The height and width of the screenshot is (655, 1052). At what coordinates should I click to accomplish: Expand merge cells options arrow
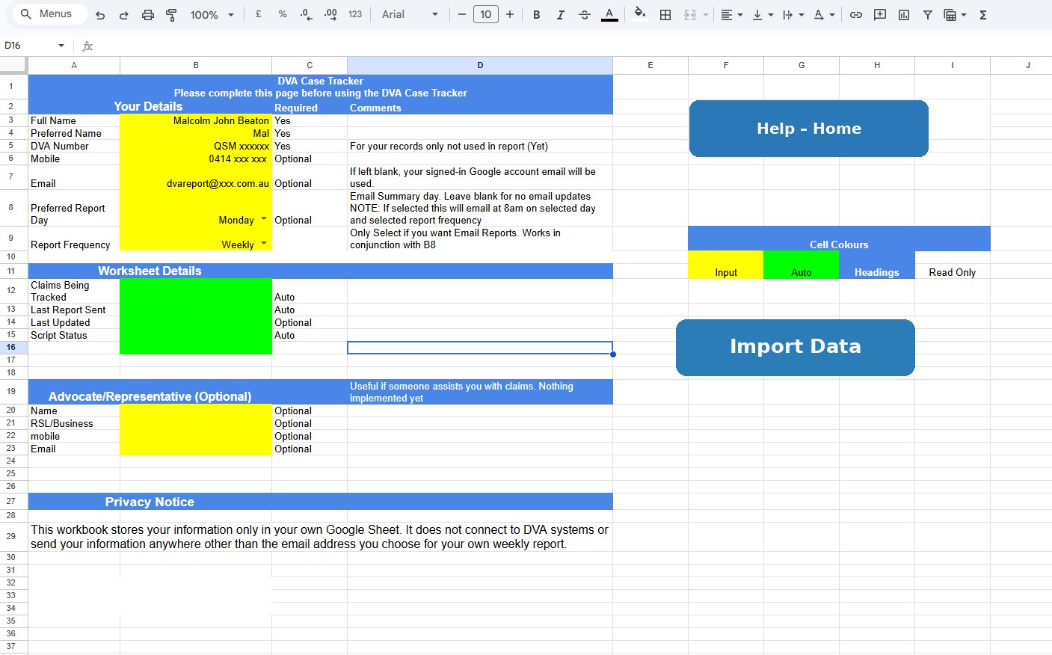[x=705, y=15]
